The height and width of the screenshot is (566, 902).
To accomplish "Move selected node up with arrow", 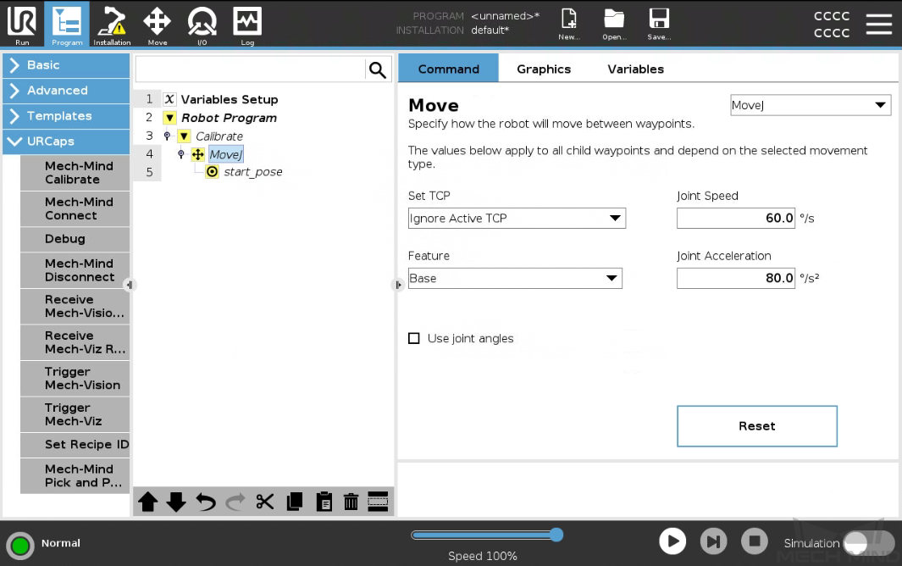I will [148, 502].
